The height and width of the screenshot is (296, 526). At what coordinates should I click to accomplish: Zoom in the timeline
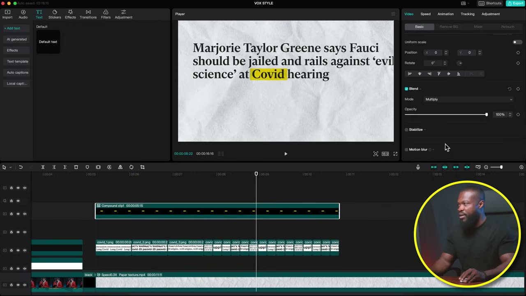521,167
